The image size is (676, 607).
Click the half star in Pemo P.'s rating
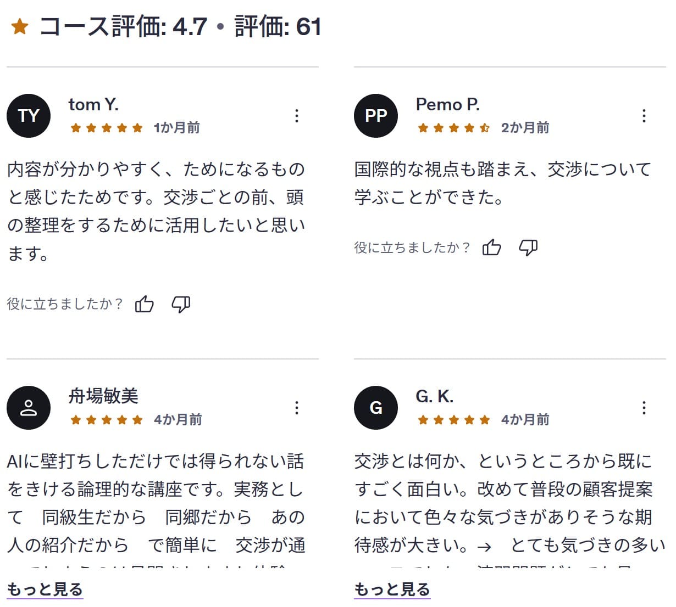pyautogui.click(x=485, y=128)
